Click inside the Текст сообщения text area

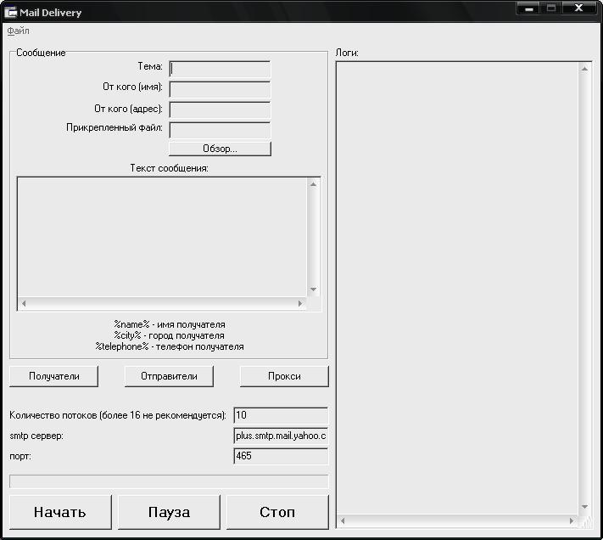(x=161, y=236)
